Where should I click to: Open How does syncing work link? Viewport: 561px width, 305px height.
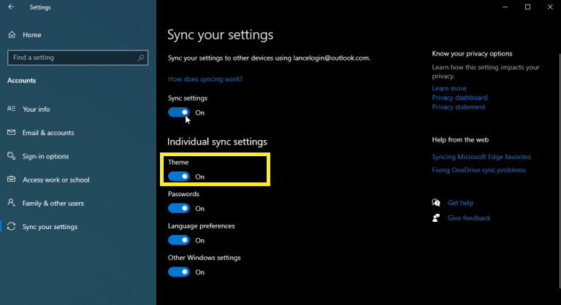click(x=205, y=79)
